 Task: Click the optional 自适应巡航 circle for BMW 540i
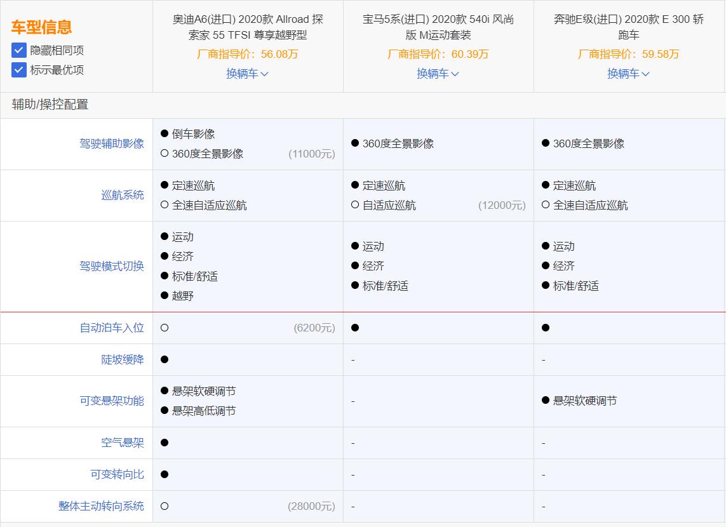[354, 205]
